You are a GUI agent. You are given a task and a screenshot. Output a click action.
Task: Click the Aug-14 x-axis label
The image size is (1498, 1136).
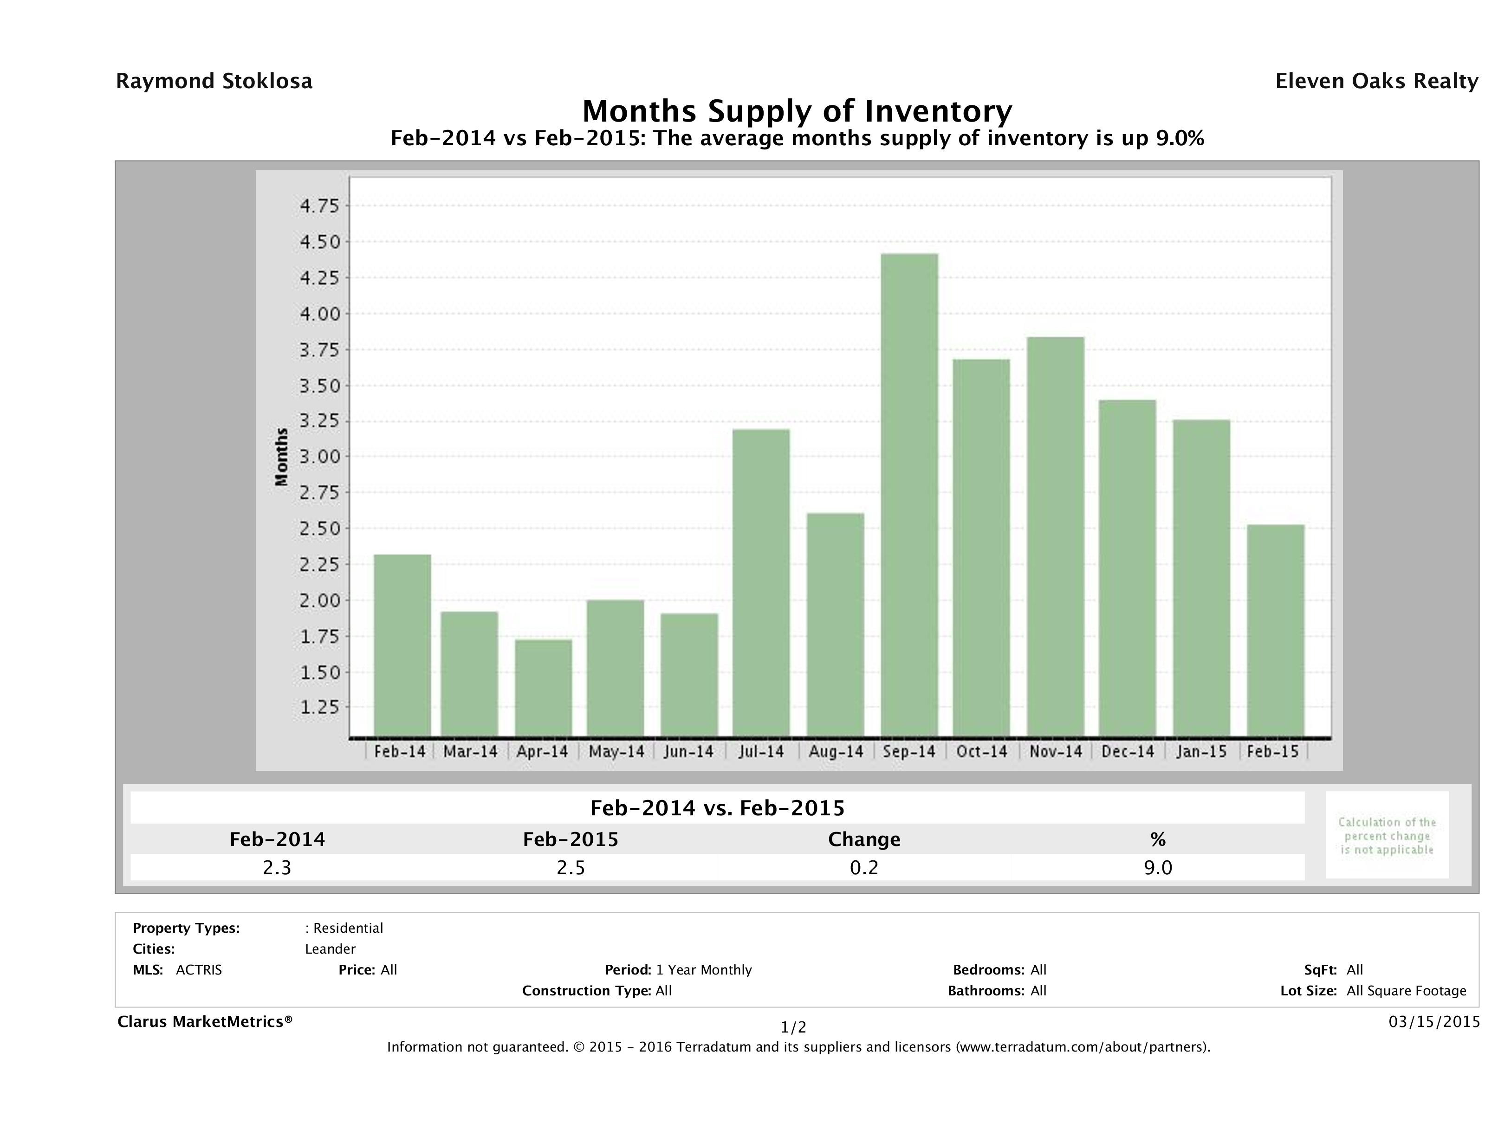click(836, 752)
